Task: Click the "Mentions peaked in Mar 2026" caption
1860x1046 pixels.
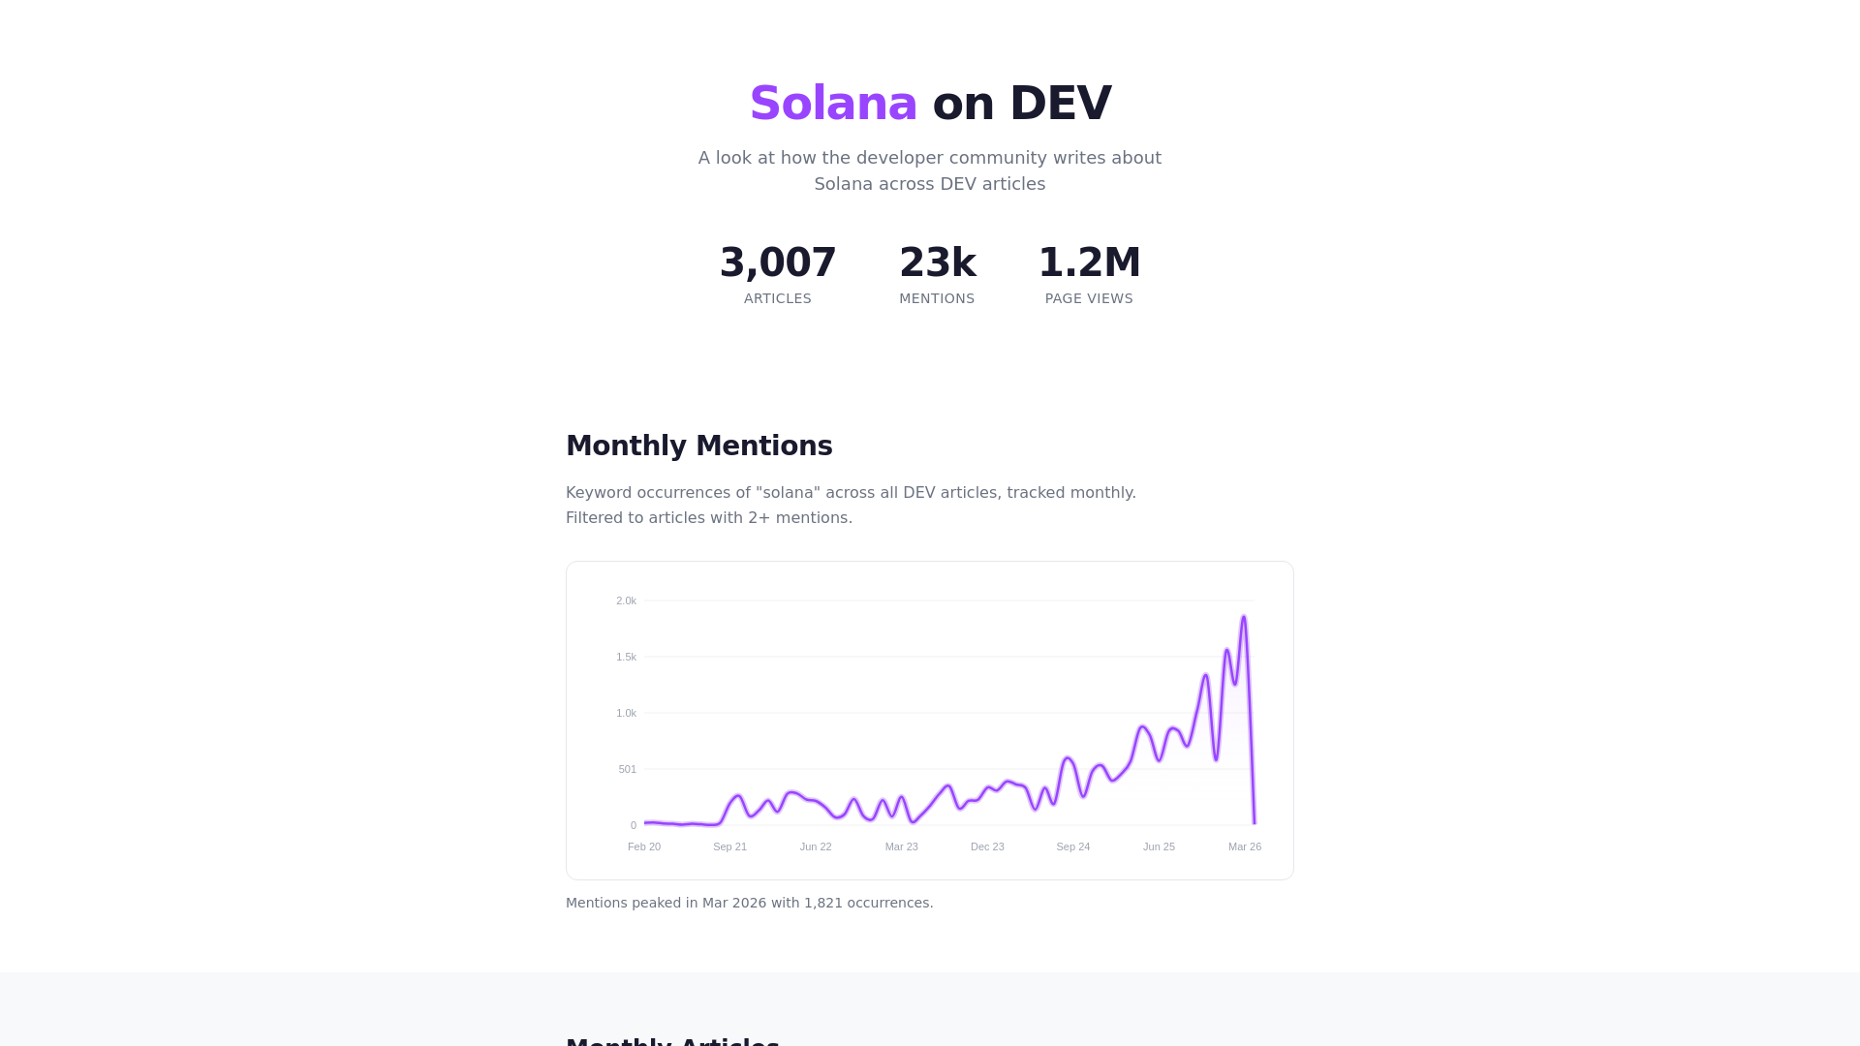Action: pyautogui.click(x=749, y=903)
